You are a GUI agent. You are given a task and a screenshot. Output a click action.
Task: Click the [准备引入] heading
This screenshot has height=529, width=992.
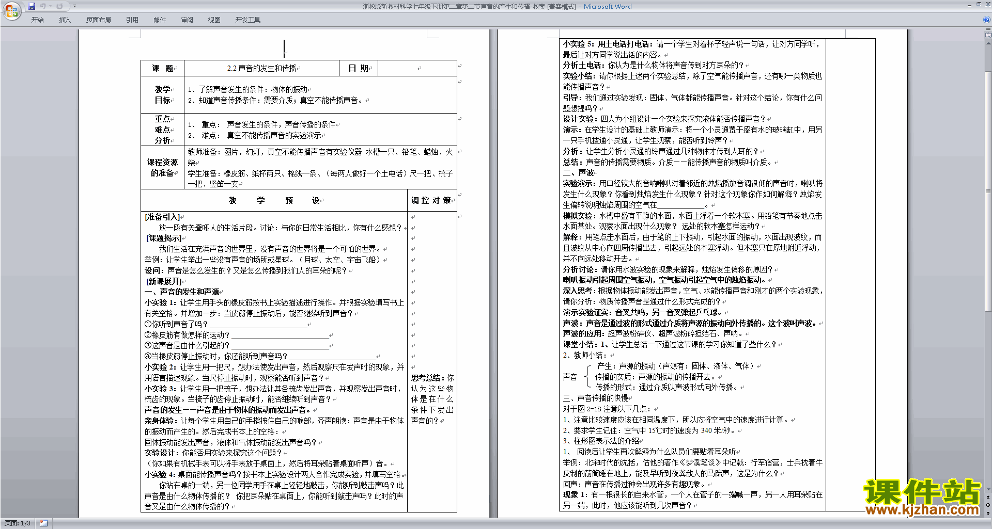click(162, 217)
